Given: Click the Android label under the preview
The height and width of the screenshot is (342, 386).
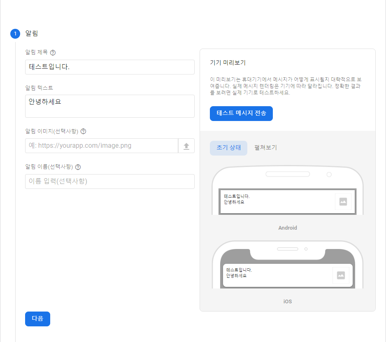Looking at the screenshot, I should pyautogui.click(x=288, y=228).
